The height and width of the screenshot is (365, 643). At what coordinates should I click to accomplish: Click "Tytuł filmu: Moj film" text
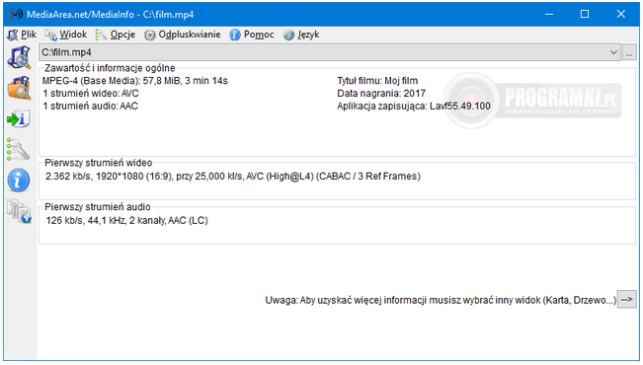[377, 81]
